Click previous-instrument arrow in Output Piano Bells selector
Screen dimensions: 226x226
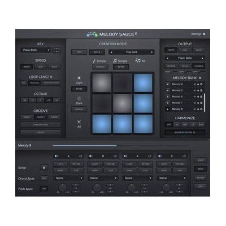(167, 58)
